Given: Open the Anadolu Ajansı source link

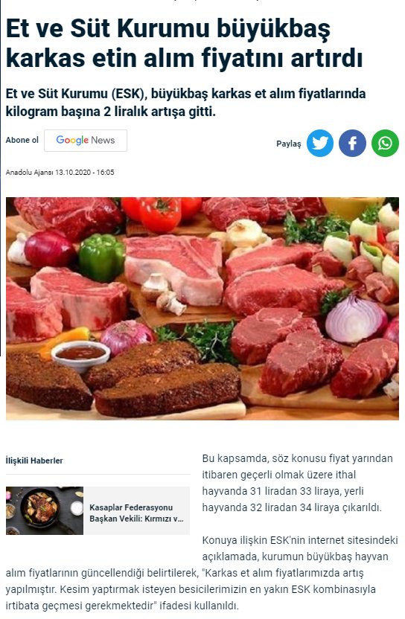Looking at the screenshot, I should tap(29, 172).
